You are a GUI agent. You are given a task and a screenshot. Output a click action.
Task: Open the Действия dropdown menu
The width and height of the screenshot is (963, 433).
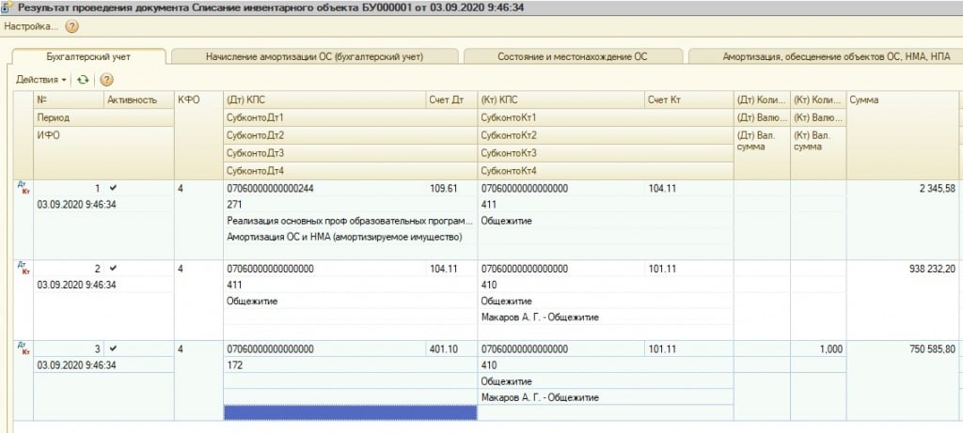(40, 80)
